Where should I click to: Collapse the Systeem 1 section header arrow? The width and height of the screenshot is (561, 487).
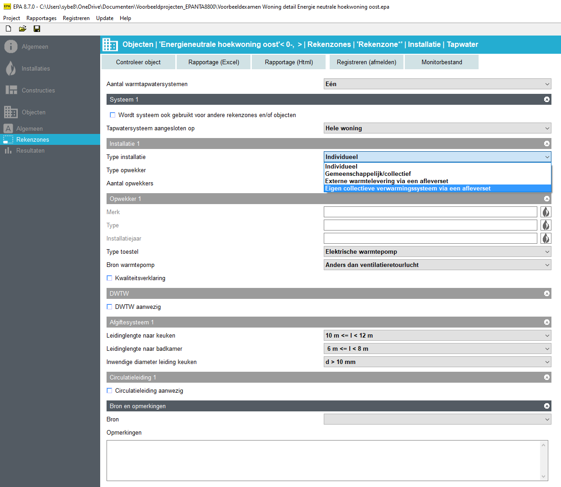coord(546,99)
